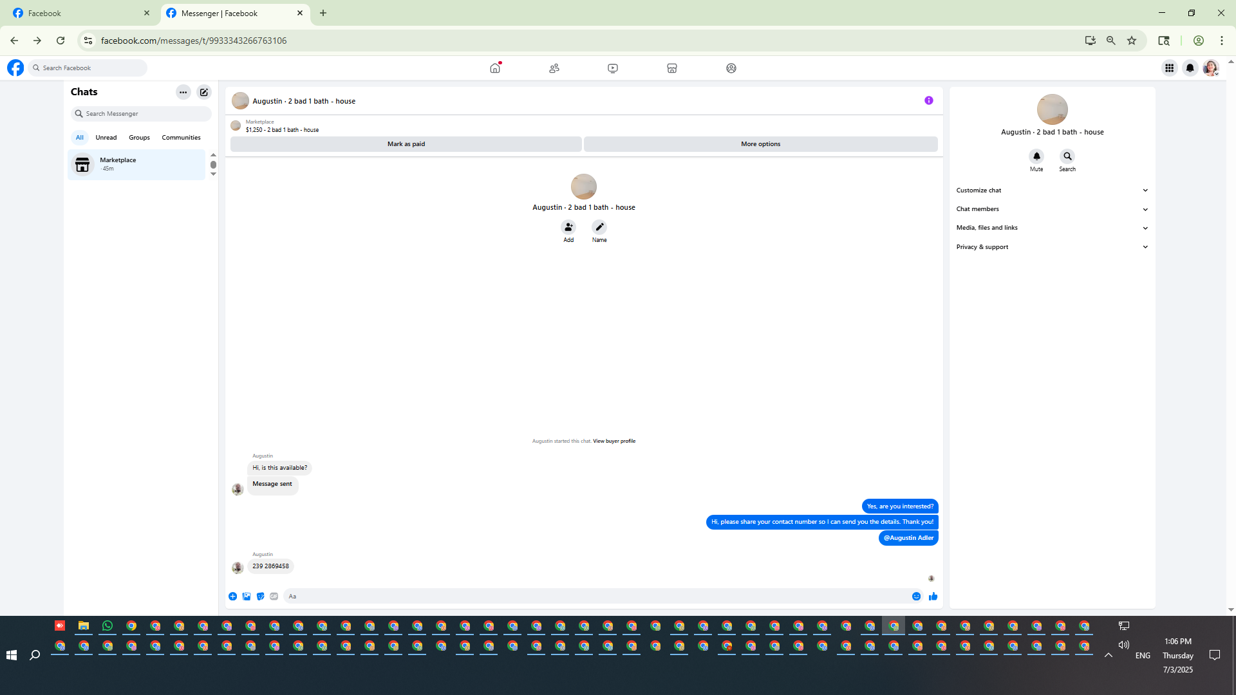Click the Add people icon
The width and height of the screenshot is (1236, 695).
pos(568,227)
